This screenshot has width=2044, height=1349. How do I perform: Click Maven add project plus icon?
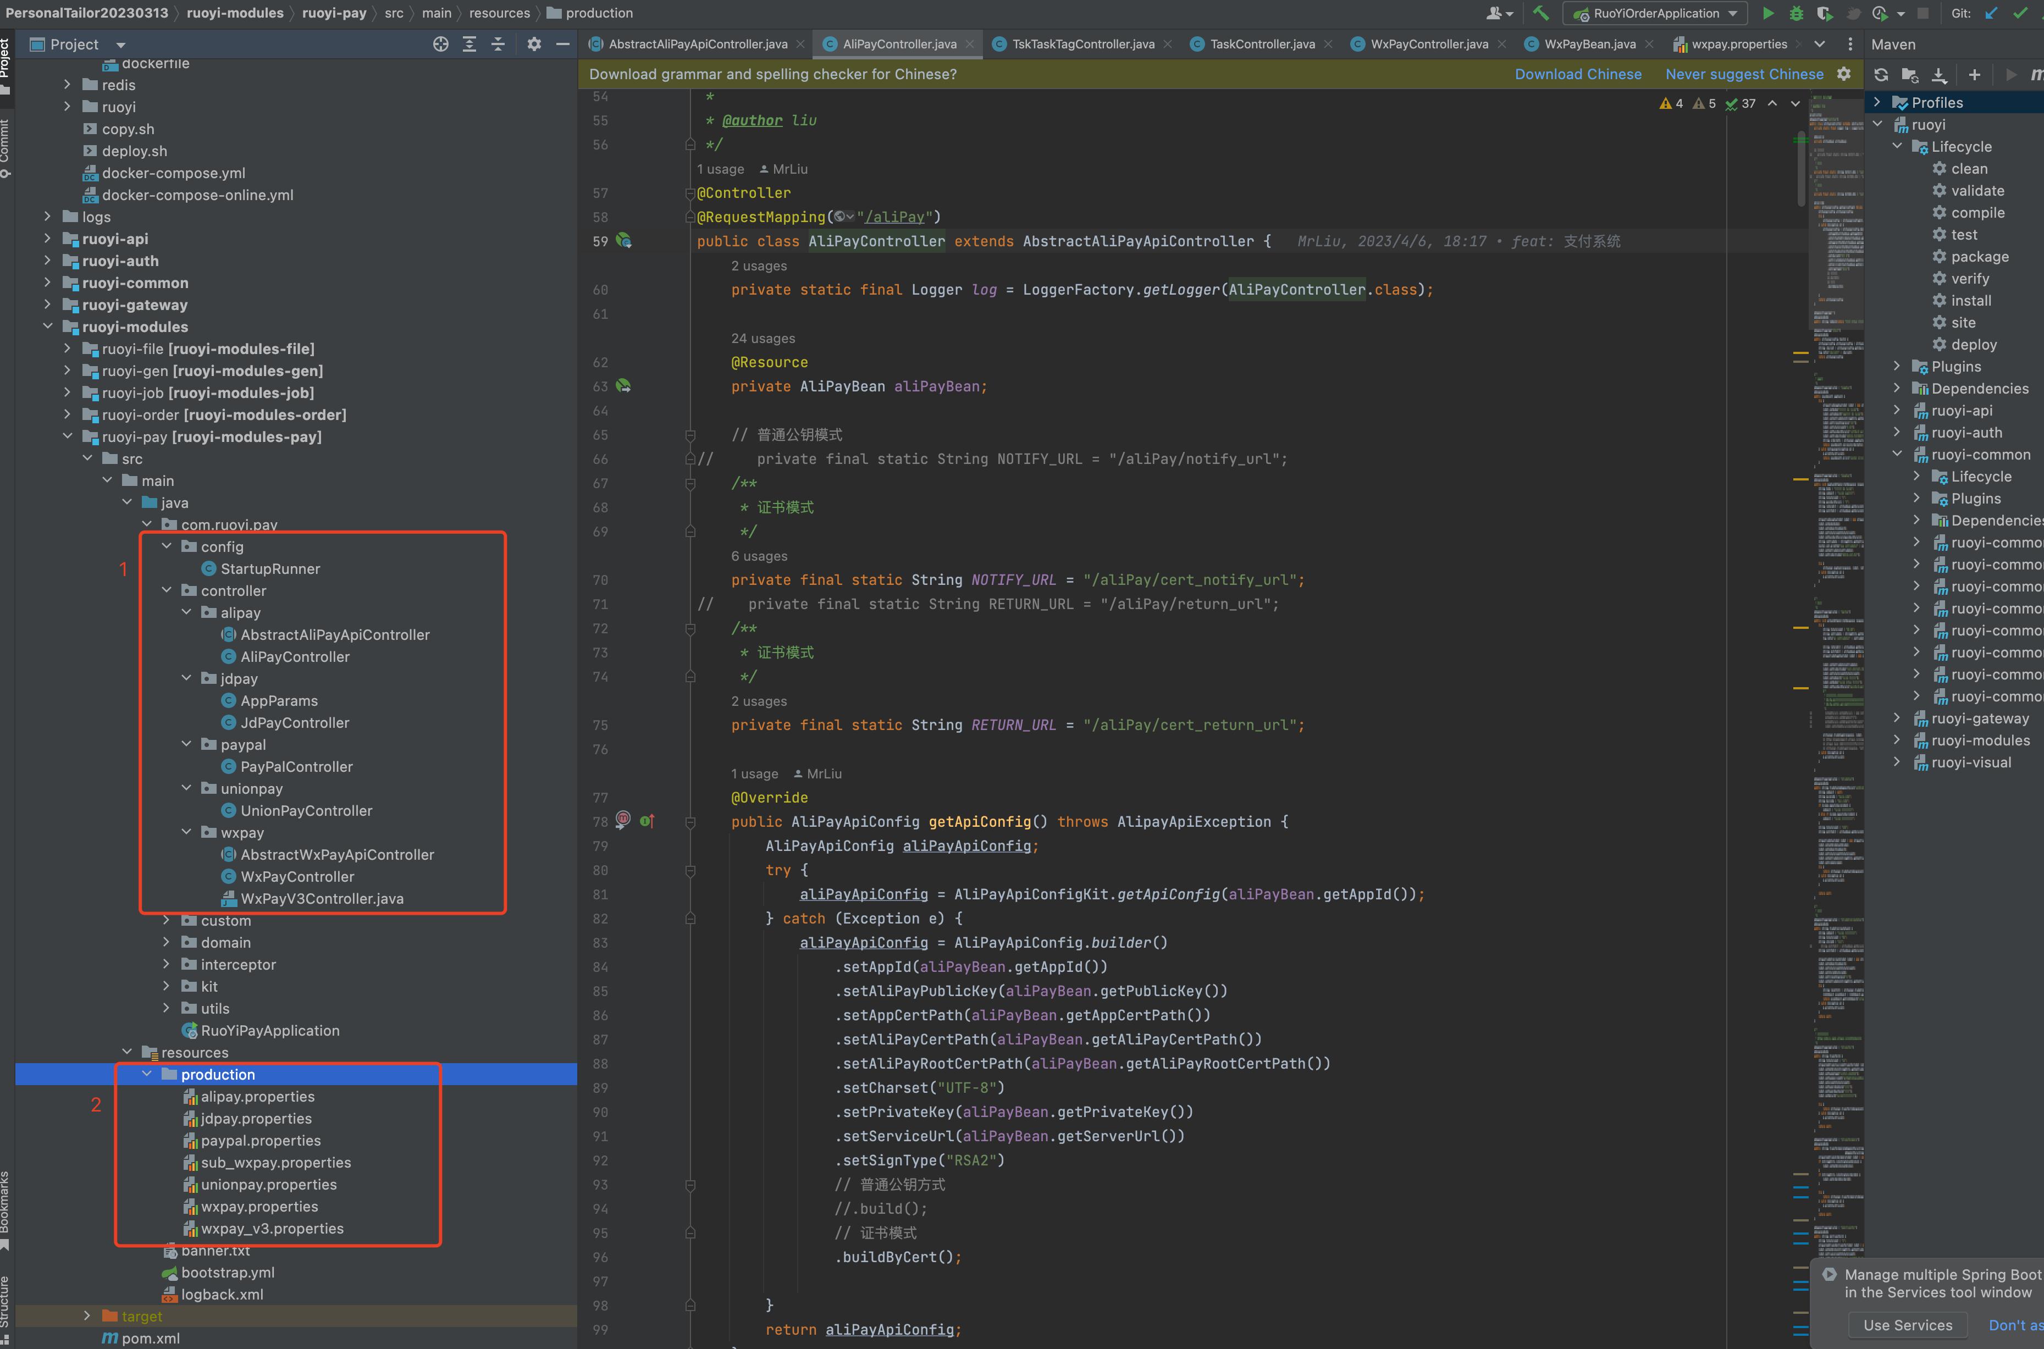coord(1974,75)
